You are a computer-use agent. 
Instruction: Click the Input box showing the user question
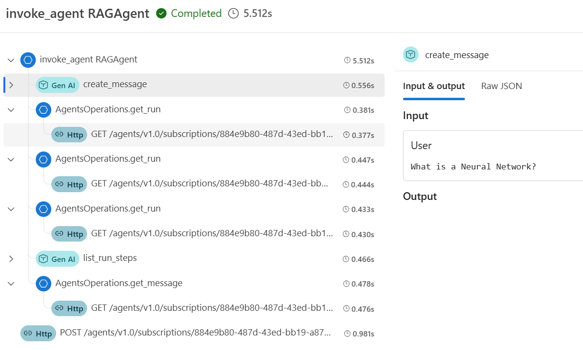coord(493,155)
